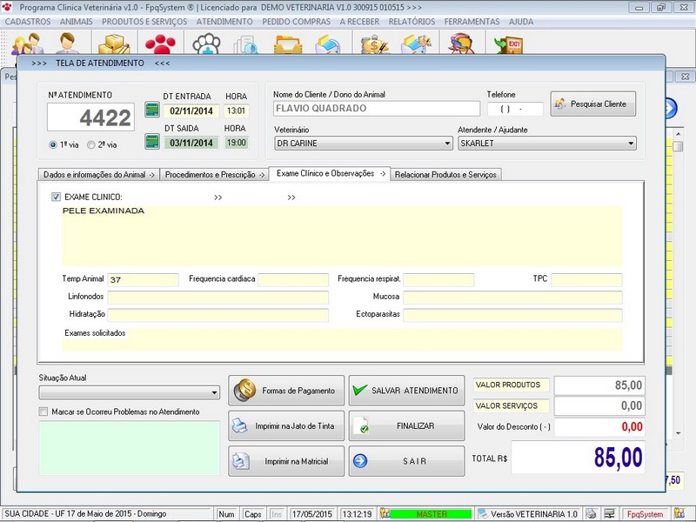Check Marcar se Ocorreu Problemas no Atendimento
The width and height of the screenshot is (696, 522).
(43, 412)
